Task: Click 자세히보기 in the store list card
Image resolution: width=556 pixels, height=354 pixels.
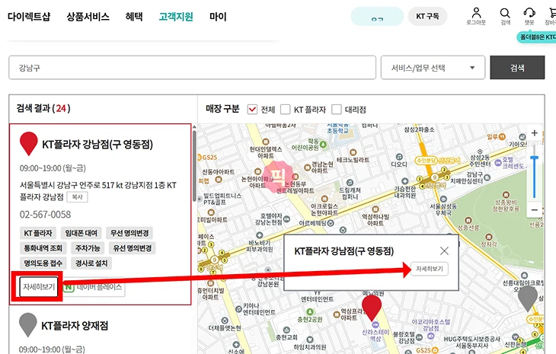Action: point(39,287)
